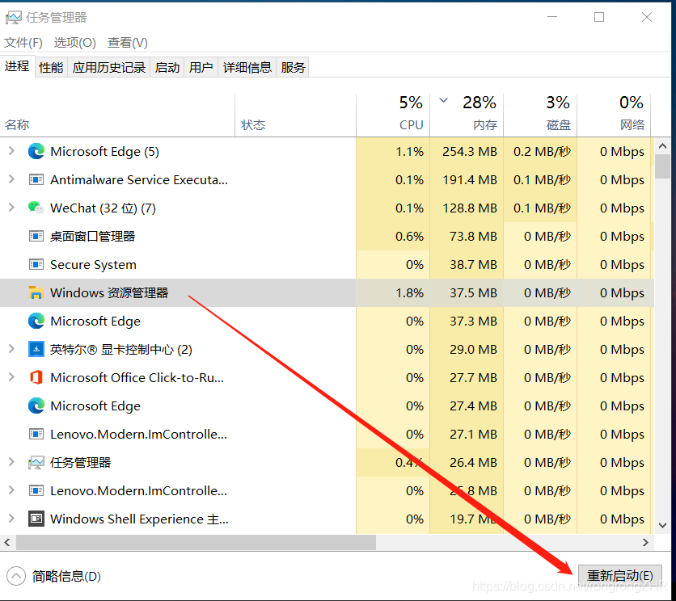676x601 pixels.
Task: Click the 简略信息(D) link text
Action: pos(66,576)
